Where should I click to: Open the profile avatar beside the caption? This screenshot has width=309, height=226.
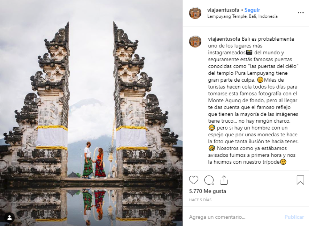(x=195, y=41)
